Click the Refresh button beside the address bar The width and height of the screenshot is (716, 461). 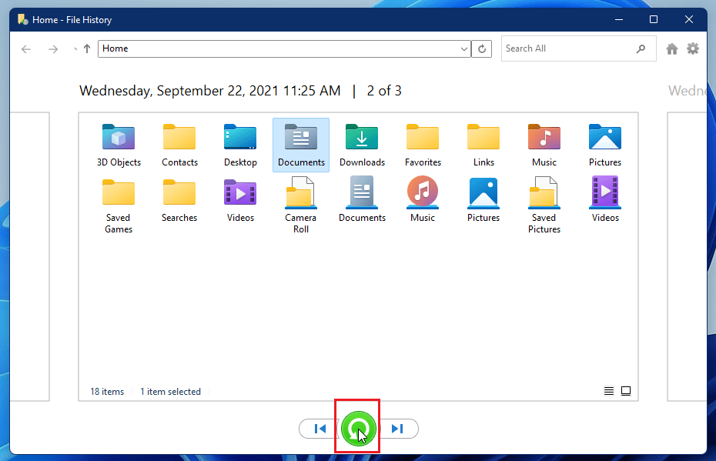[482, 48]
